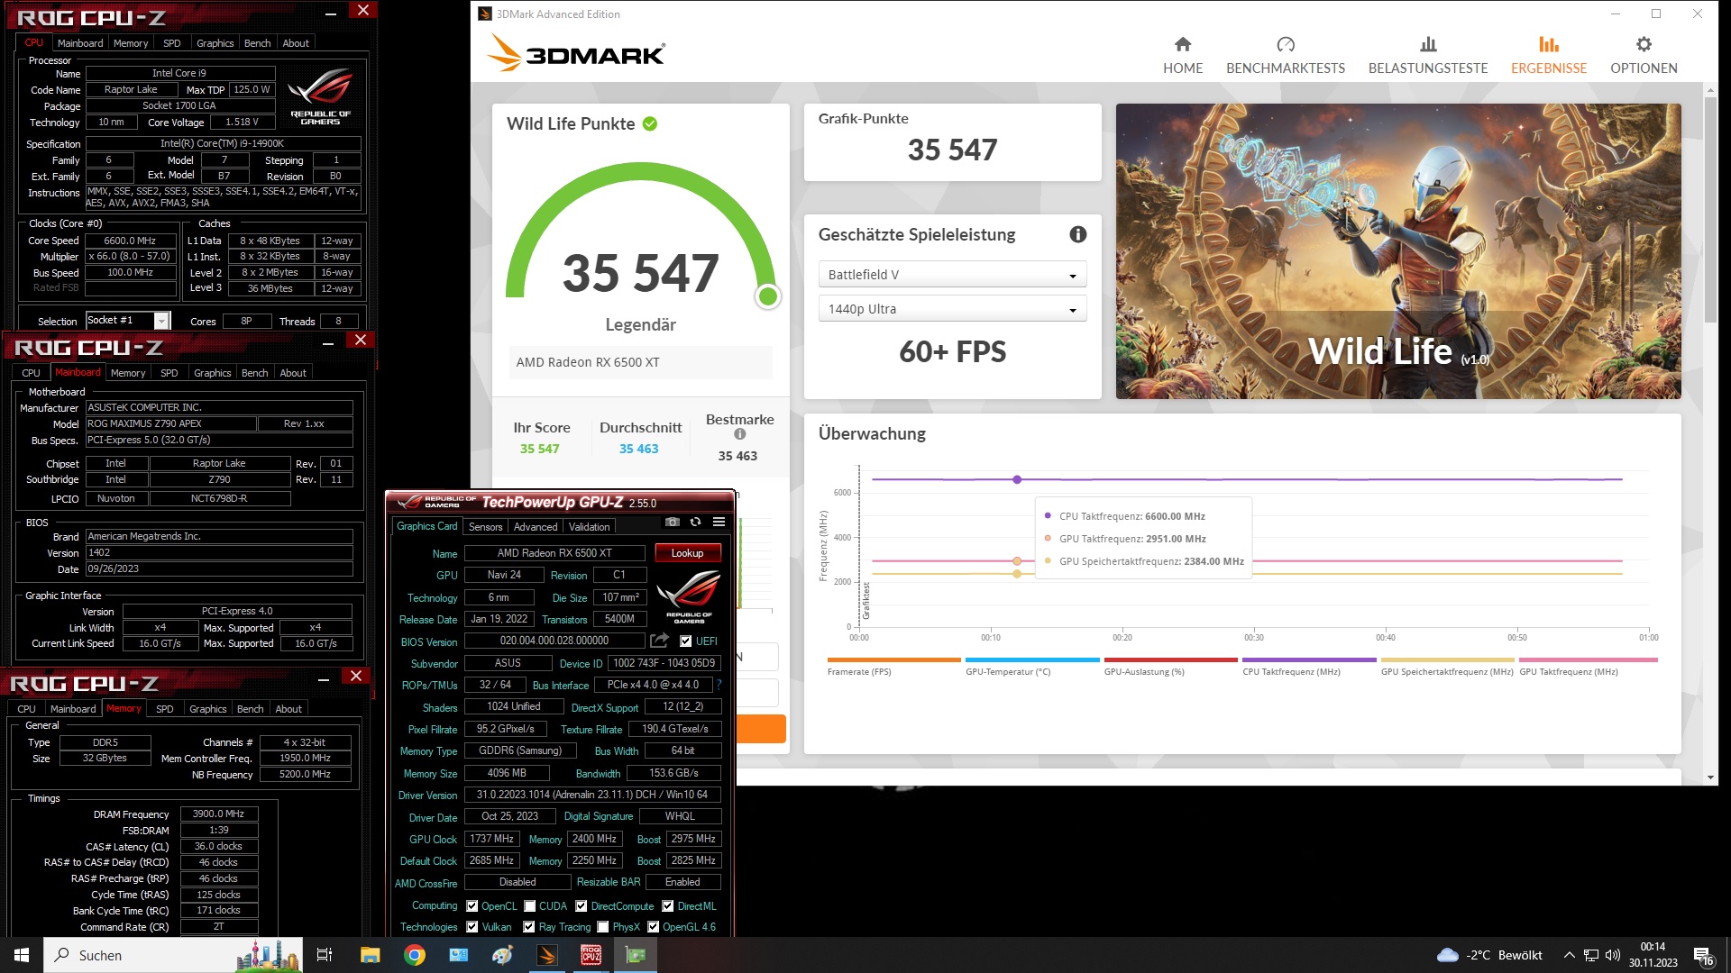Open Google Chrome from the taskbar
Screen dimensions: 1731x973
point(414,955)
